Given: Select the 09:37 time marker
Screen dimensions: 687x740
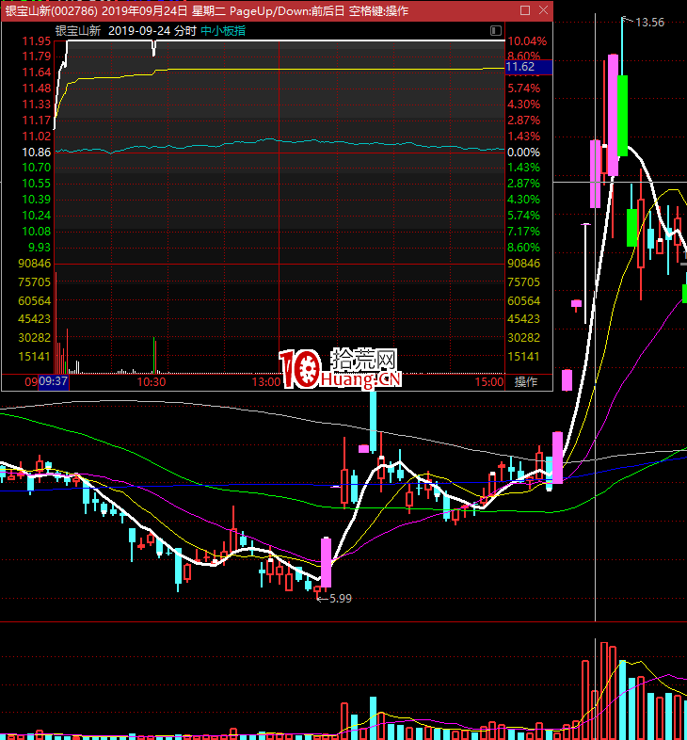Looking at the screenshot, I should click(54, 381).
